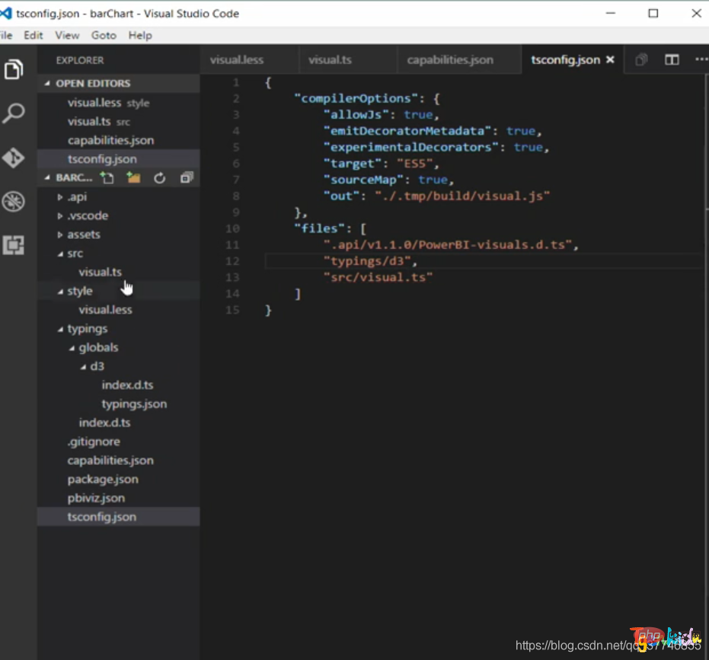Open the File menu

[6, 35]
